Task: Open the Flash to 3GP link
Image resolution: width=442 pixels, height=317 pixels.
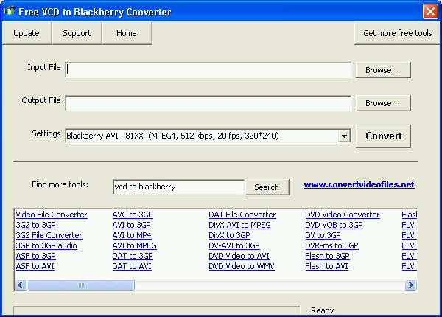Action: pos(327,256)
